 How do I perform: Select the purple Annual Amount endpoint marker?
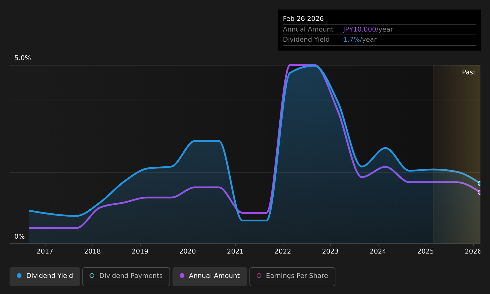(480, 192)
